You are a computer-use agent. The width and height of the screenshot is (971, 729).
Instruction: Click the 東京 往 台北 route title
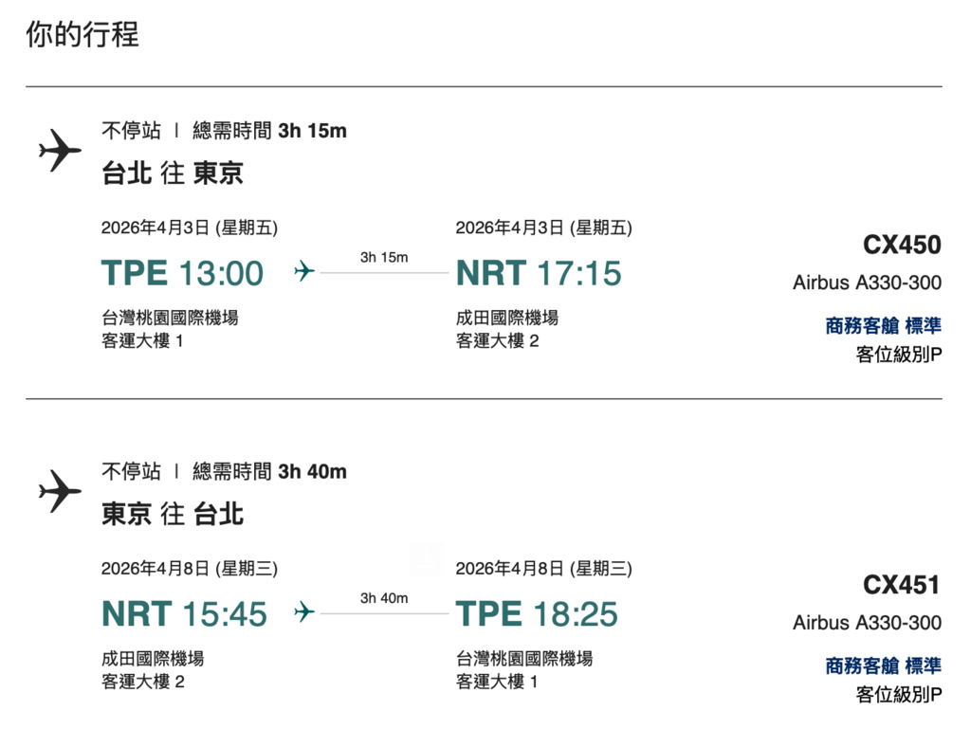[172, 514]
